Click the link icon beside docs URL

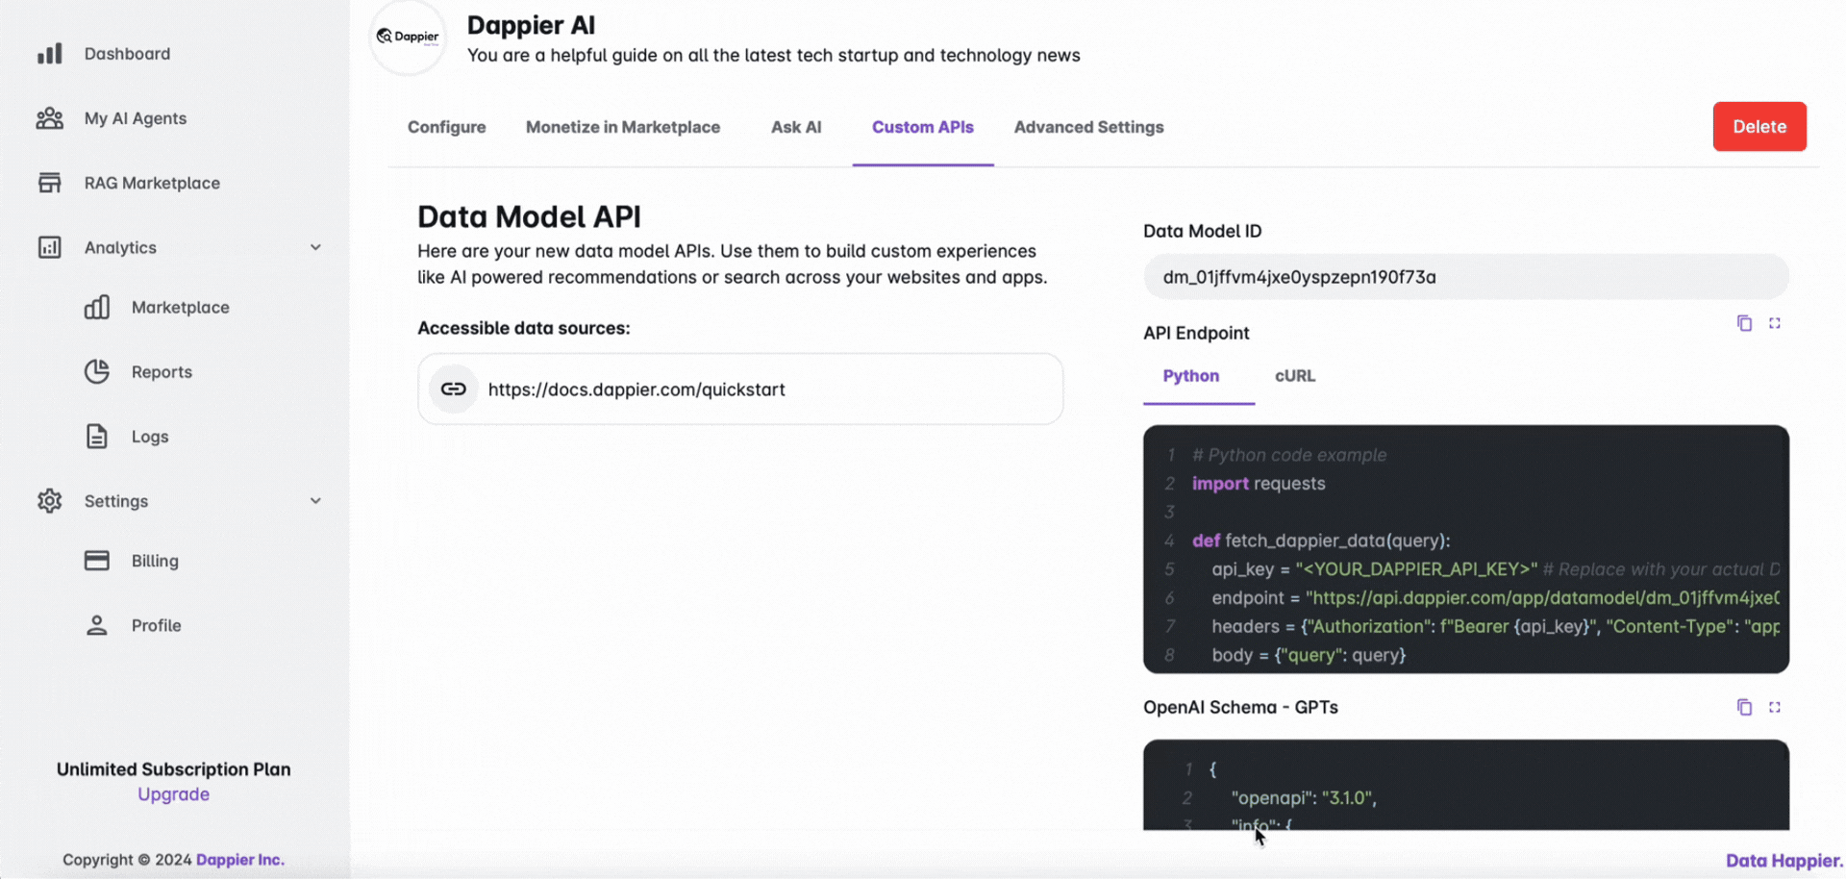pos(453,389)
